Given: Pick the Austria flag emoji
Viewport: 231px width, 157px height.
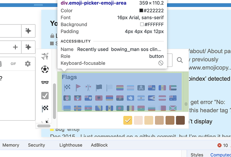Looking at the screenshot, I should (x=162, y=98).
